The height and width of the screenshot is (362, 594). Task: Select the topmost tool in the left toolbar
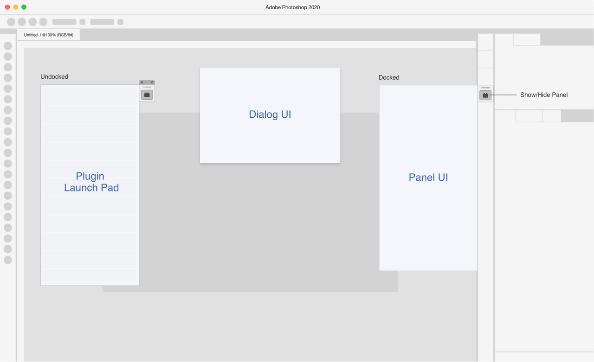[x=7, y=46]
